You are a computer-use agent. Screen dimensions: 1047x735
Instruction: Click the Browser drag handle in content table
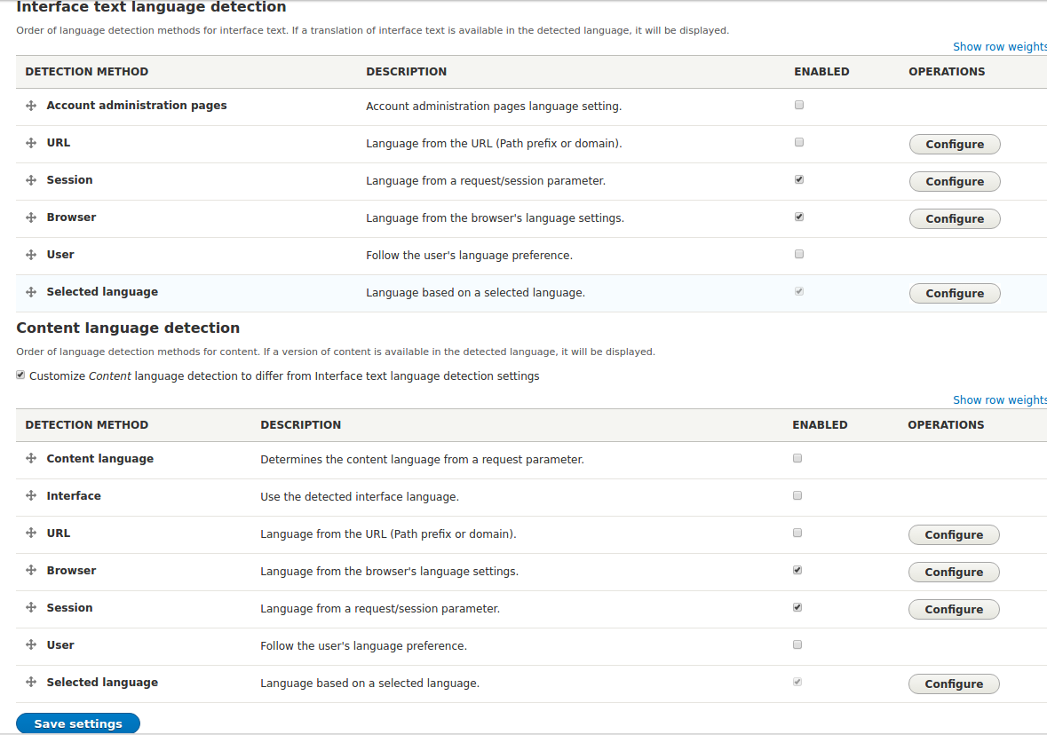pyautogui.click(x=31, y=570)
